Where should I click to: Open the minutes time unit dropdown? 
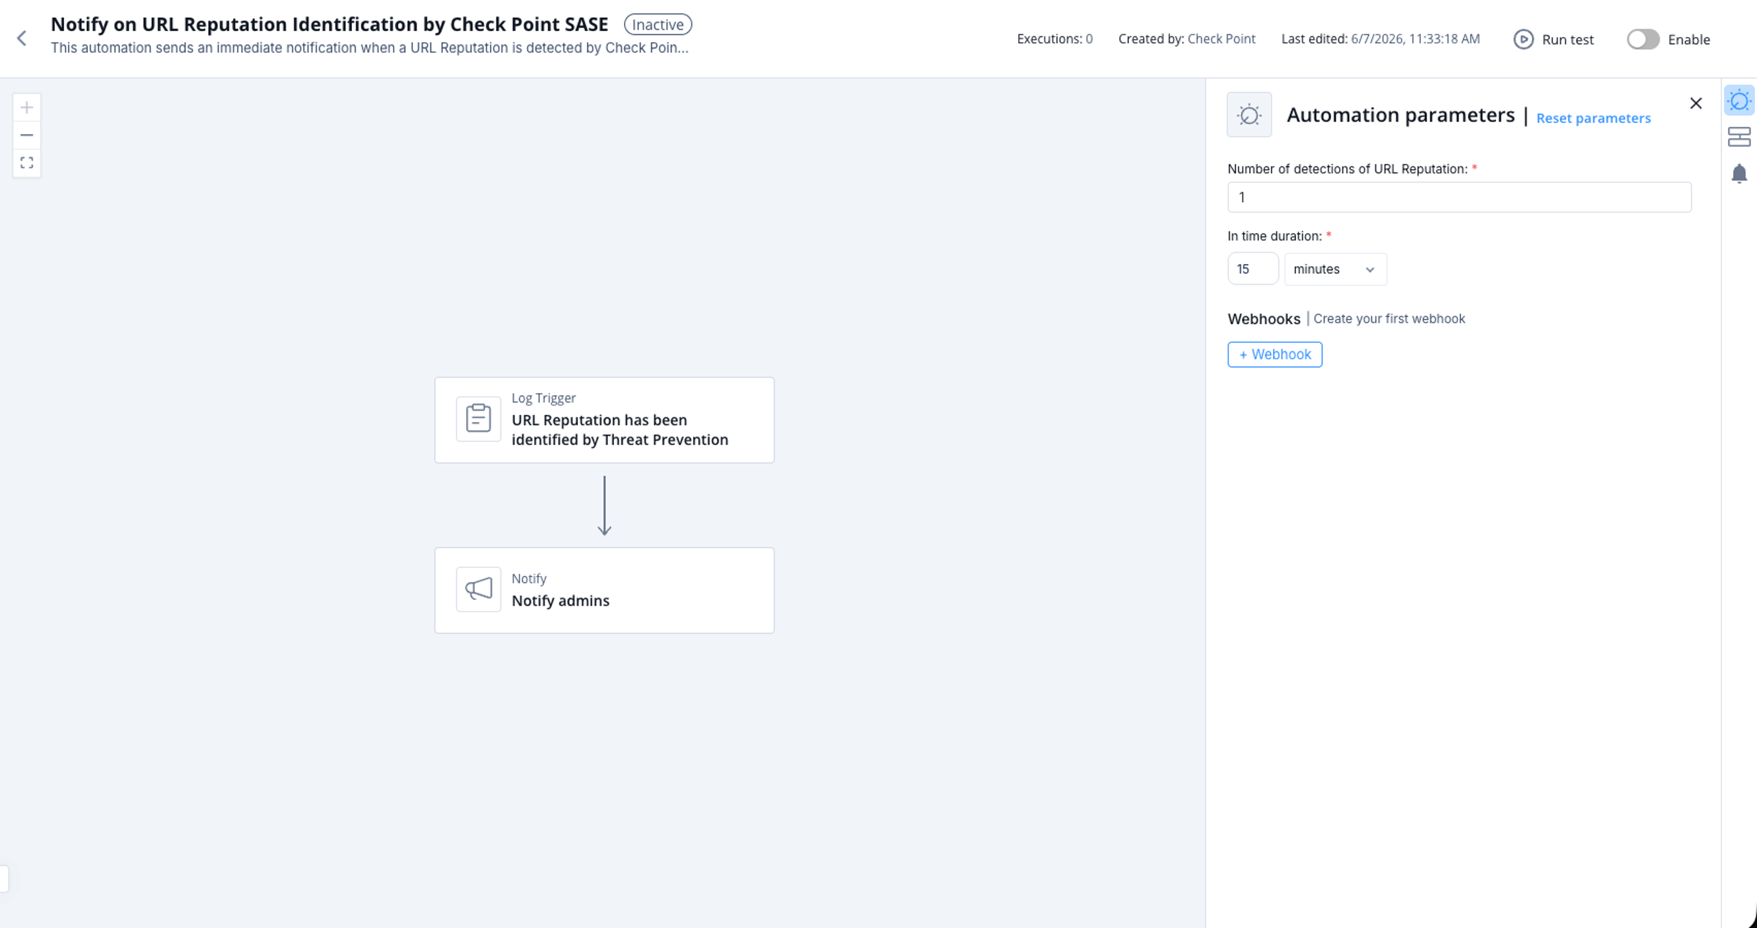tap(1335, 269)
